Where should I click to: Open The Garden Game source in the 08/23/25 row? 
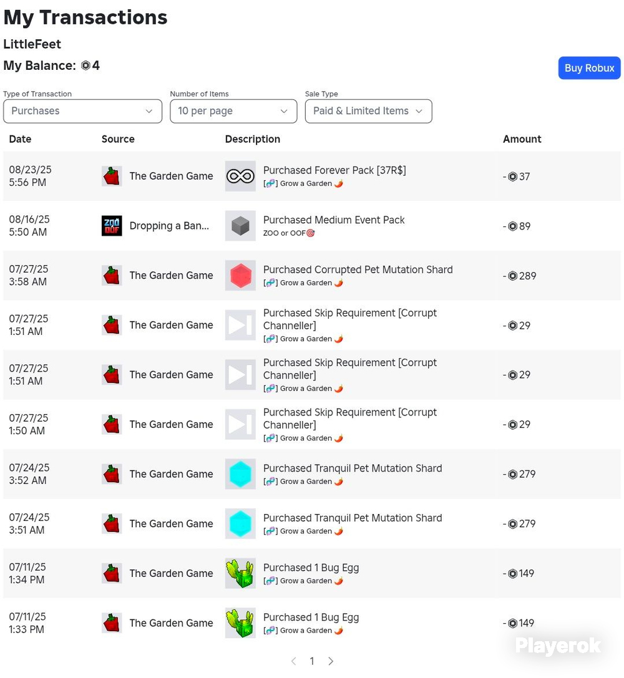(171, 176)
